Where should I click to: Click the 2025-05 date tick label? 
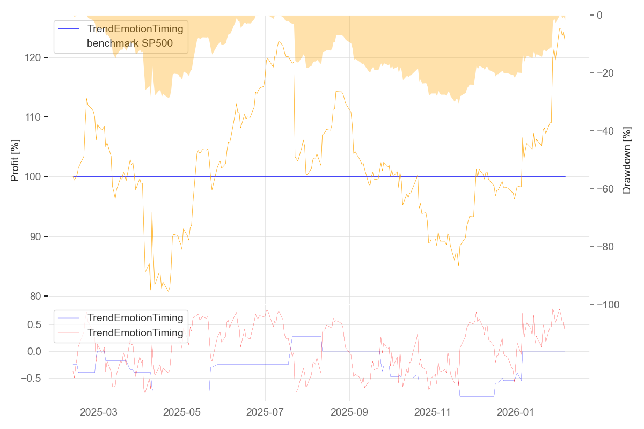tap(182, 412)
